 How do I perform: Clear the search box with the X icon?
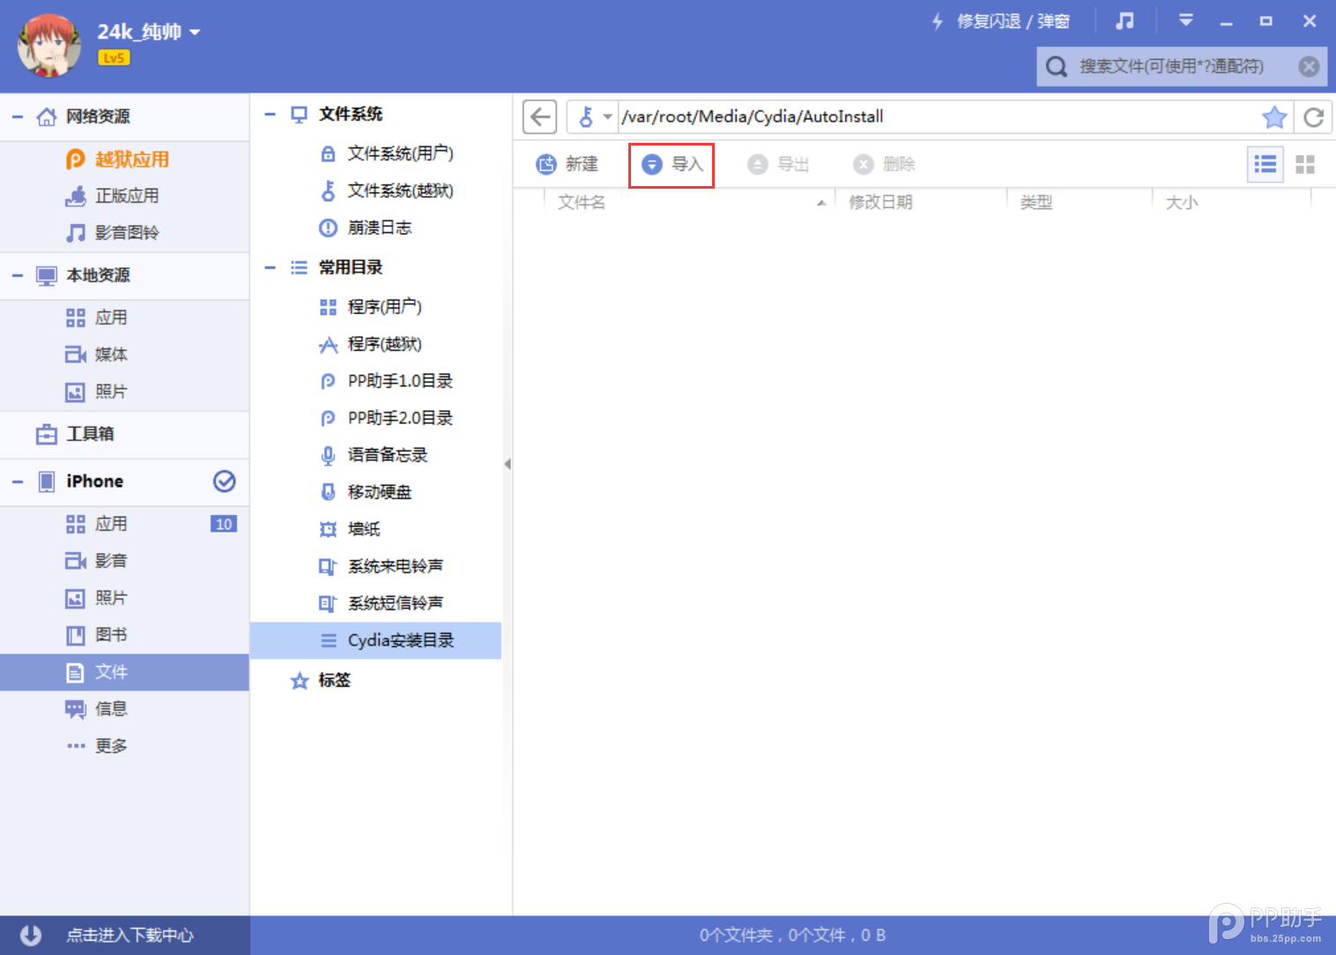pyautogui.click(x=1310, y=66)
